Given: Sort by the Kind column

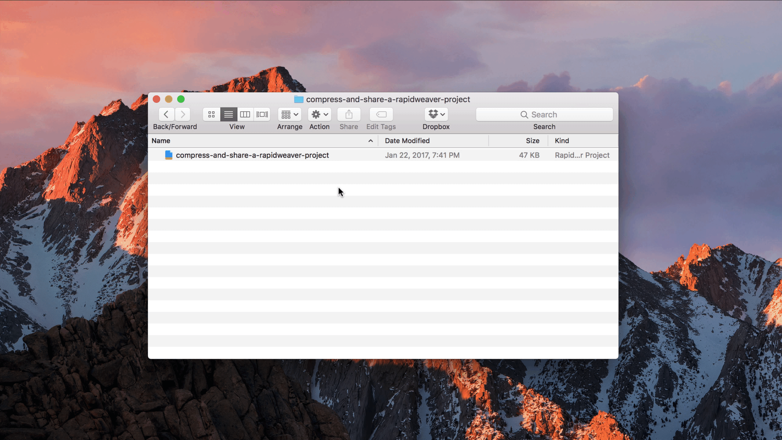Looking at the screenshot, I should pyautogui.click(x=562, y=141).
